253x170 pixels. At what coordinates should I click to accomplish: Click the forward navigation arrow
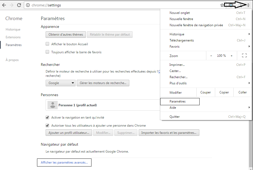click(12, 5)
